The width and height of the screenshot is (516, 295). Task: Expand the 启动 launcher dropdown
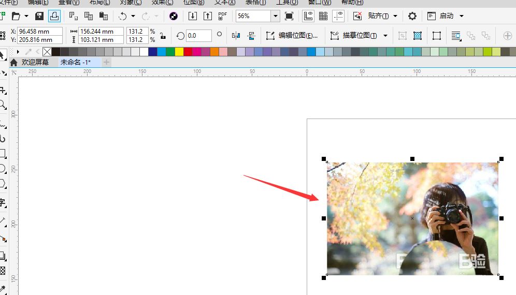[x=461, y=16]
